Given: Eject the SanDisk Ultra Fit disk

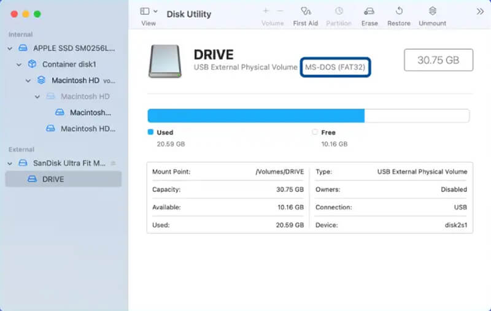Looking at the screenshot, I should click(x=114, y=163).
